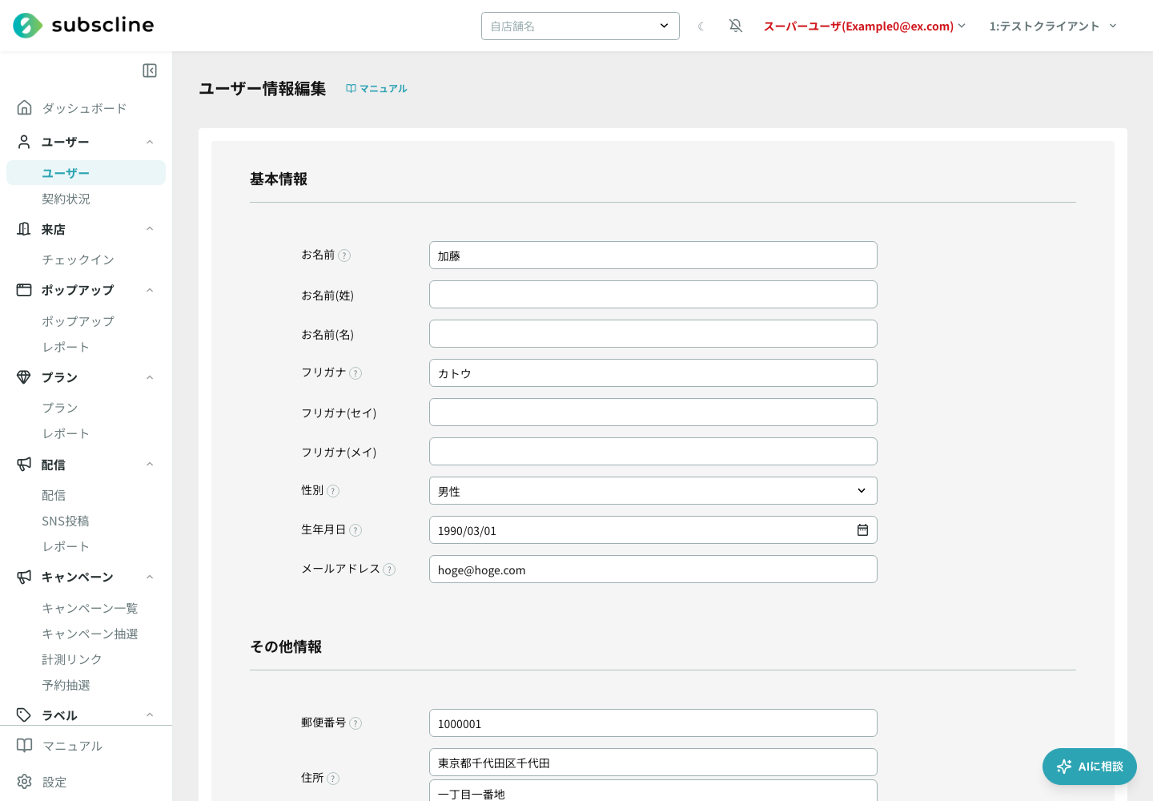Go to チェックイン page

(x=78, y=260)
